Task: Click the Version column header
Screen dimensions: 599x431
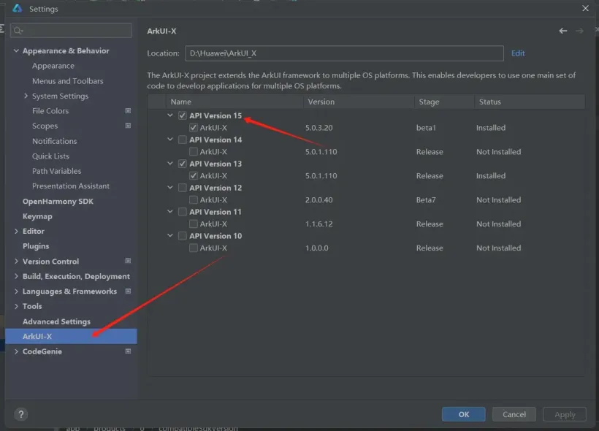Action: point(359,102)
